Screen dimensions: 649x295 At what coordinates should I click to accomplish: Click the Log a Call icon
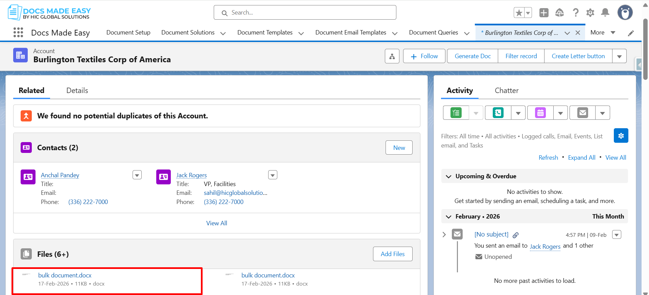click(498, 113)
